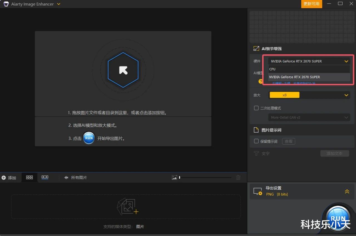Click the AI细节增强 section icon
The image size is (356, 236).
point(256,48)
